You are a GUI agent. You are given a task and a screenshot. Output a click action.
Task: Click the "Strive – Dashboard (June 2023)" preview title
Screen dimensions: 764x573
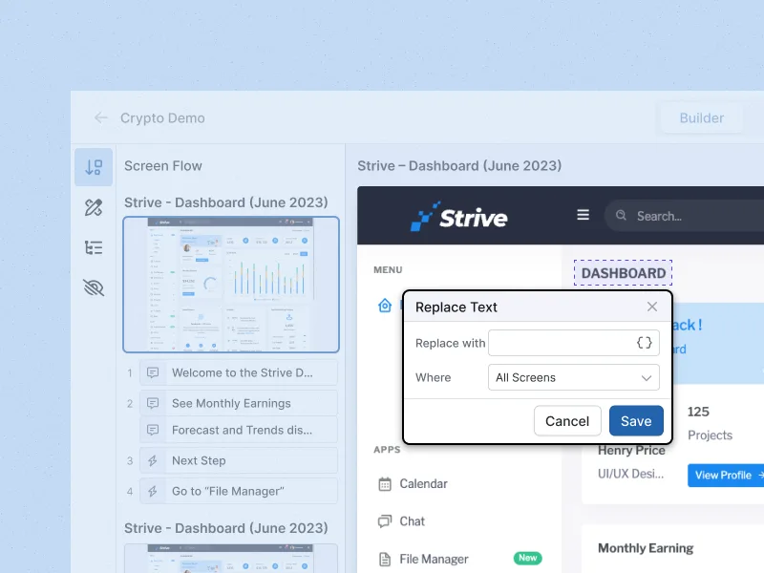click(x=459, y=165)
